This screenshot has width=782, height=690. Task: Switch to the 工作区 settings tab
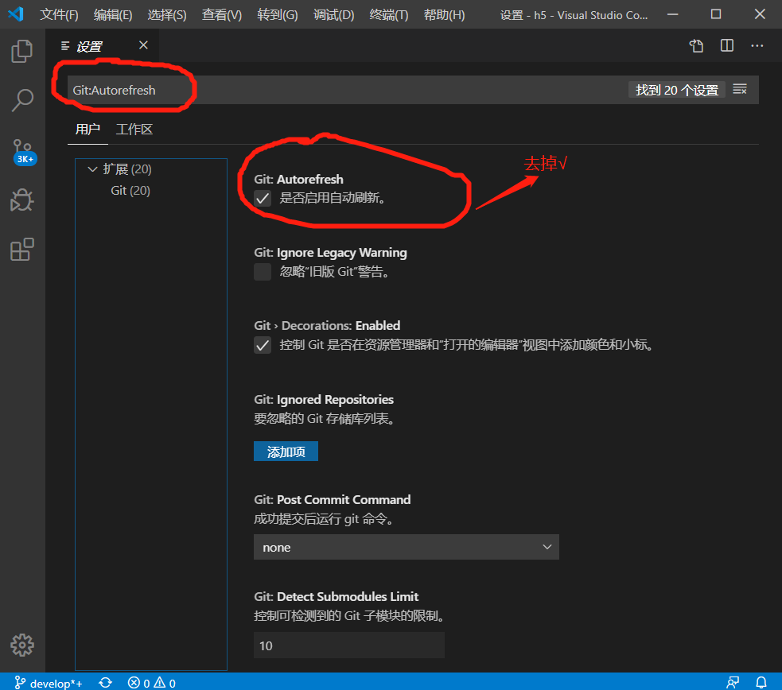134,130
